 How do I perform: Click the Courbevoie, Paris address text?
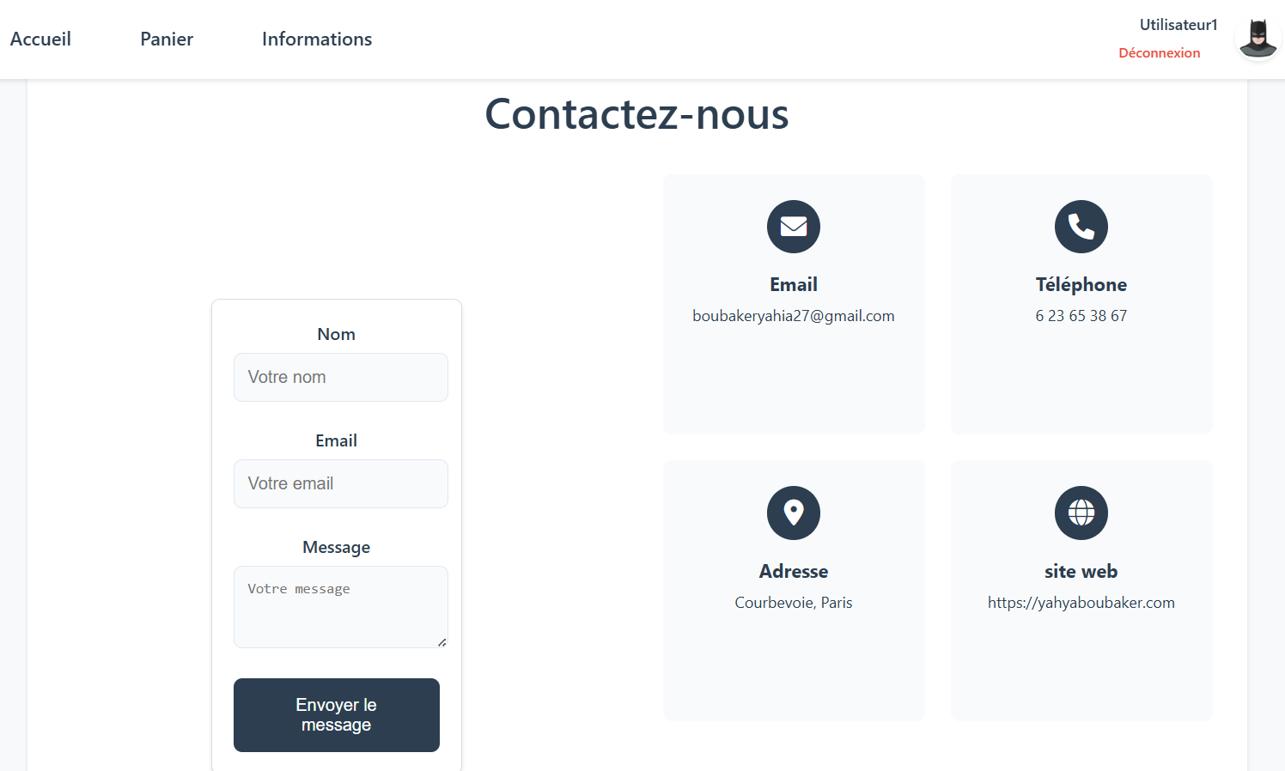coord(793,603)
